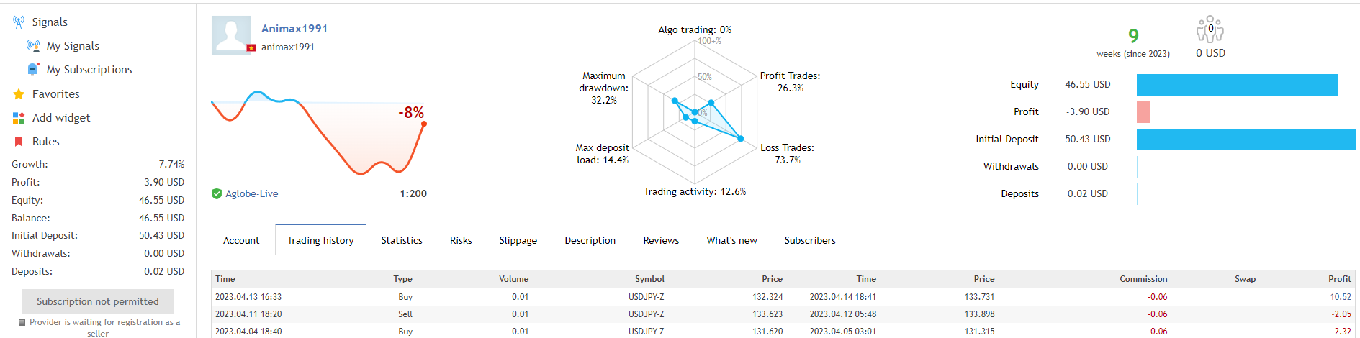Select the Slippage tab
Viewport: 1360px width, 338px height.
pos(518,240)
